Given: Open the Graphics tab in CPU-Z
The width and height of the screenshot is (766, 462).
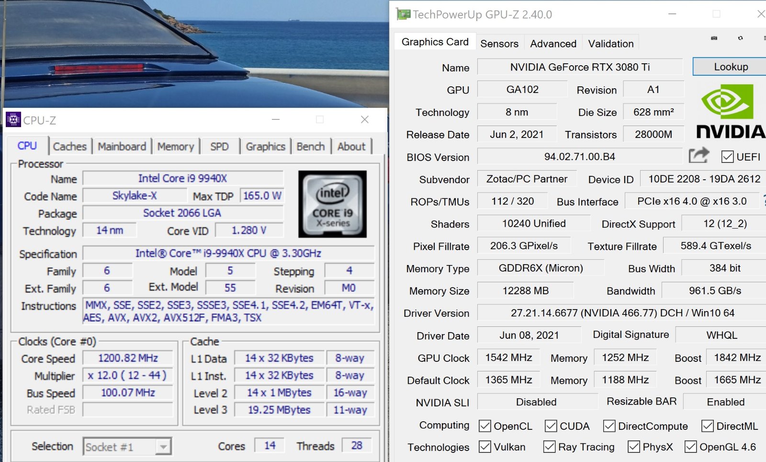Looking at the screenshot, I should coord(266,146).
